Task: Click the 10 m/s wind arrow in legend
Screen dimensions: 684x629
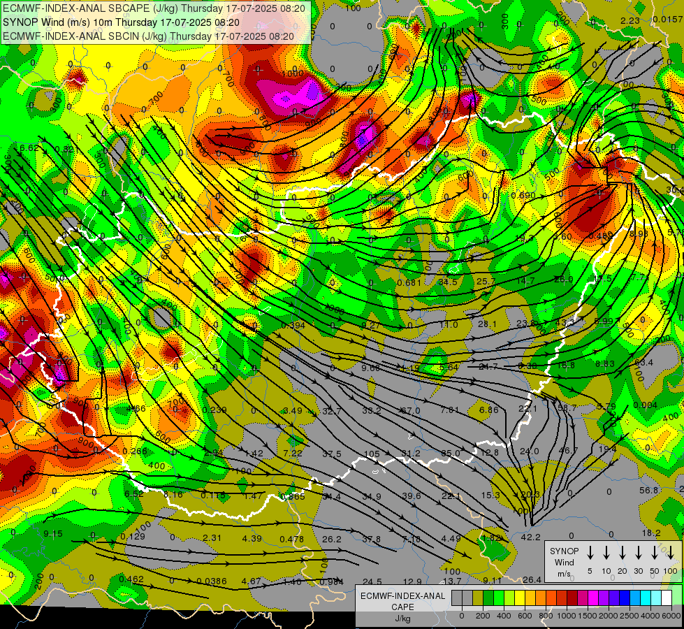Action: pos(606,553)
